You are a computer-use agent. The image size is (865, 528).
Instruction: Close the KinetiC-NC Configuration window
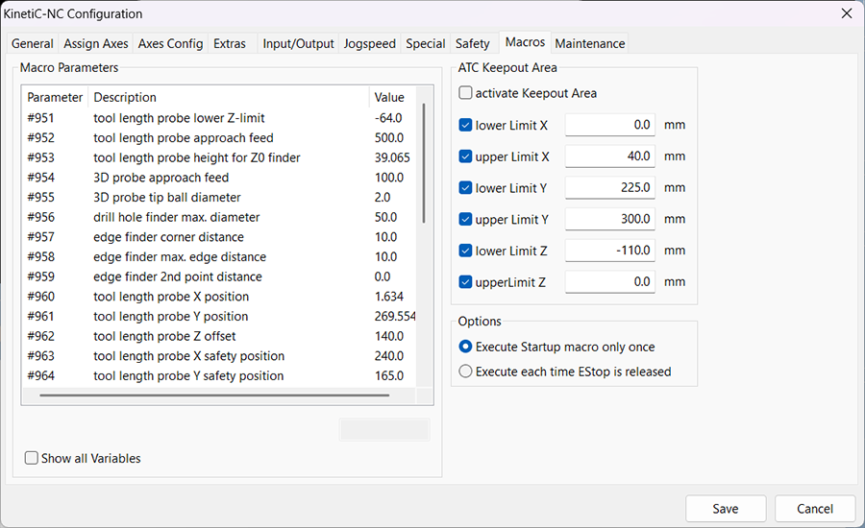pyautogui.click(x=846, y=13)
